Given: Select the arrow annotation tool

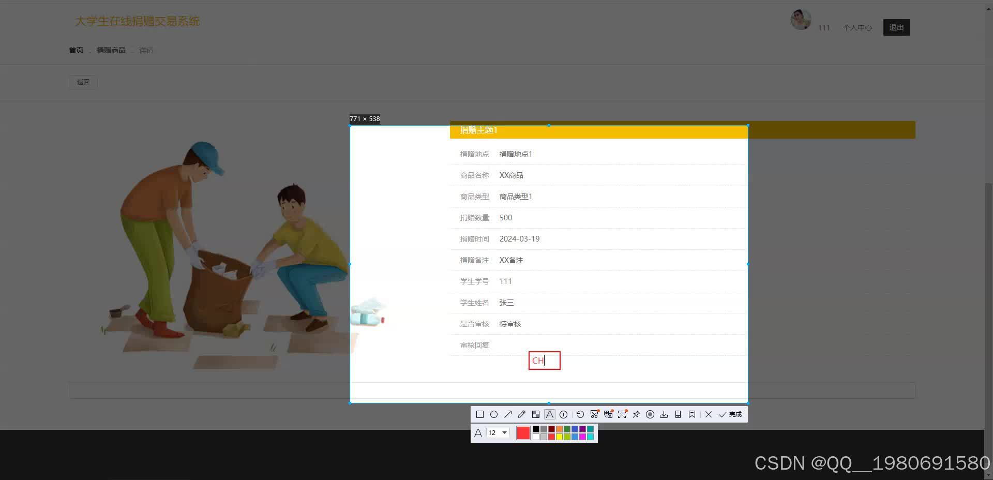Looking at the screenshot, I should 508,414.
